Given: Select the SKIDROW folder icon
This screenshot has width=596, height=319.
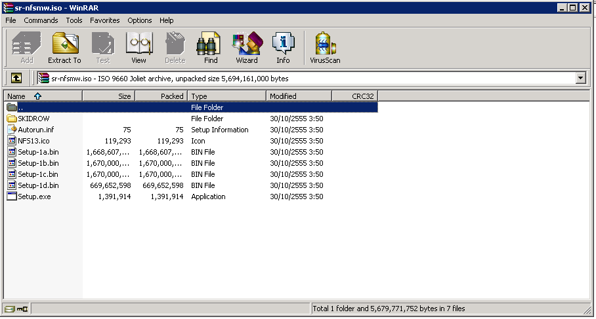Looking at the screenshot, I should point(12,119).
